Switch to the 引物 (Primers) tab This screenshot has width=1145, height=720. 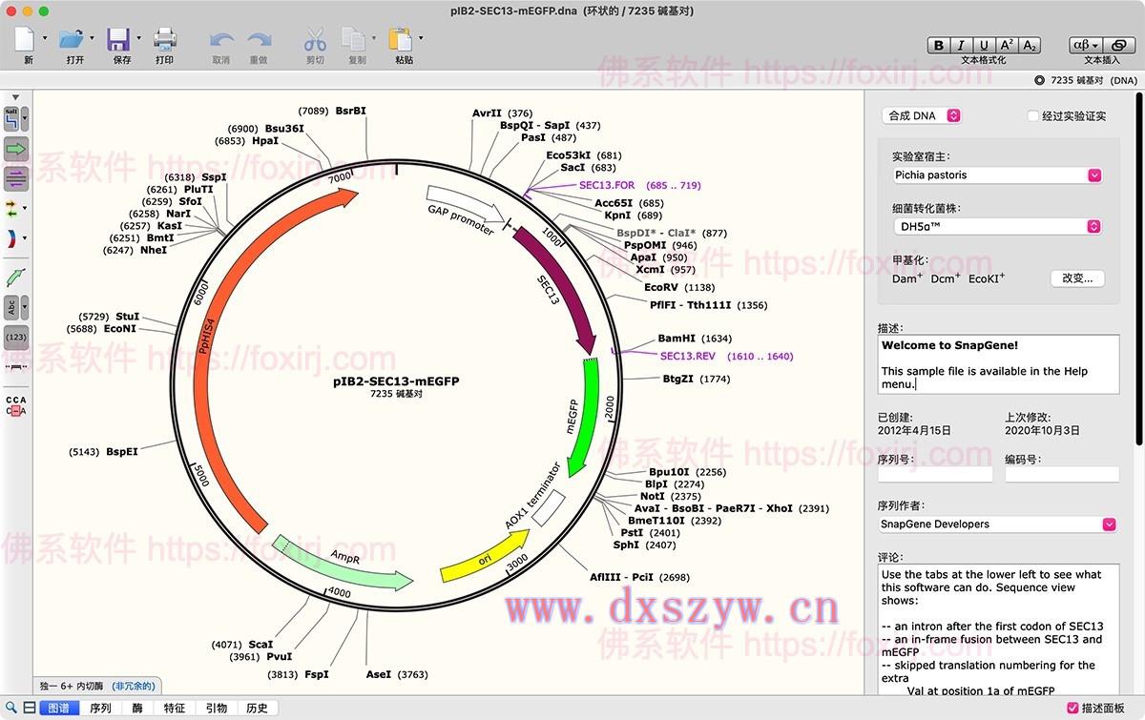click(x=217, y=709)
